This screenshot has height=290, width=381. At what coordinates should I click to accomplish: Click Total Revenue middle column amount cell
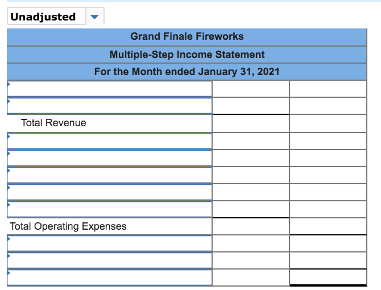251,123
